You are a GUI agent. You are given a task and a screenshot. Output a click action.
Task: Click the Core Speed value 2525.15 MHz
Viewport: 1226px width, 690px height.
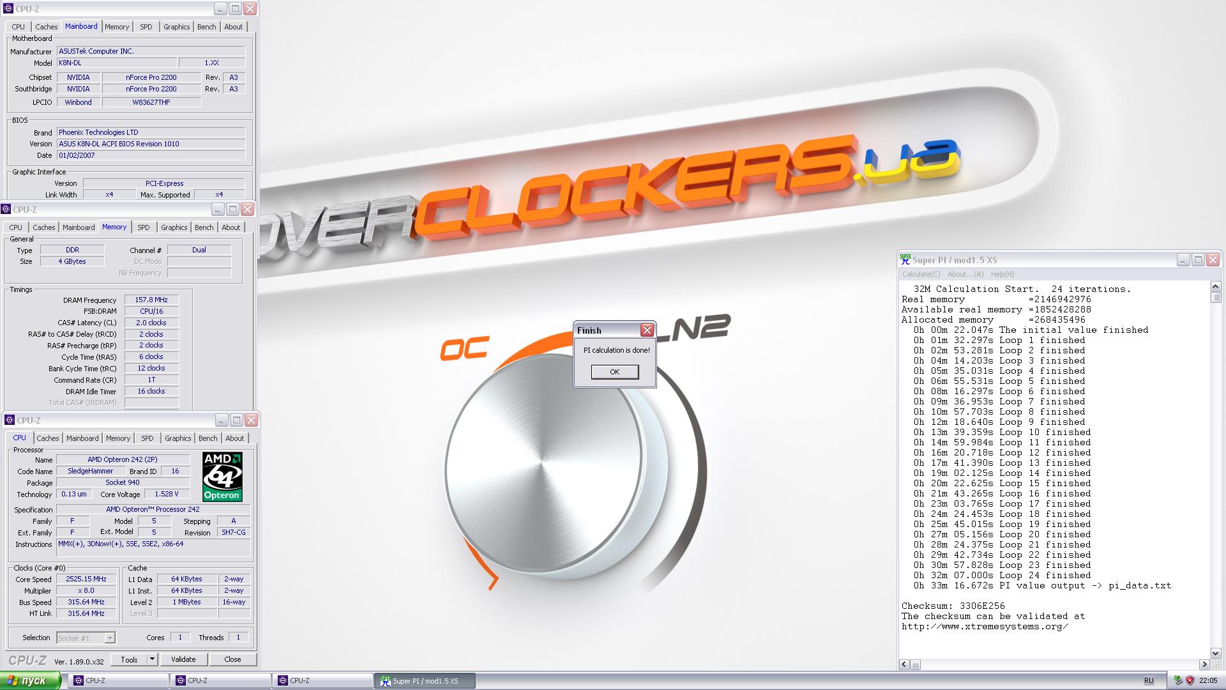86,579
